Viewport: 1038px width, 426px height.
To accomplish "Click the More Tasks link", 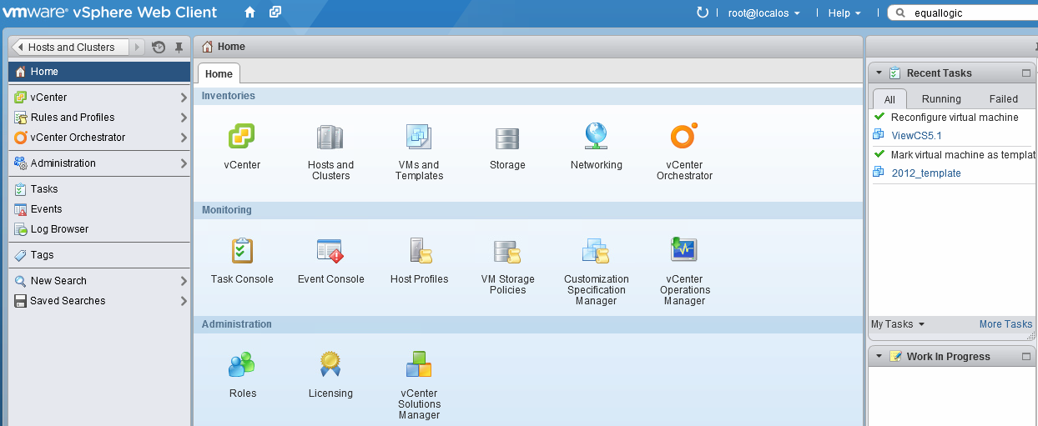I will (x=1005, y=324).
